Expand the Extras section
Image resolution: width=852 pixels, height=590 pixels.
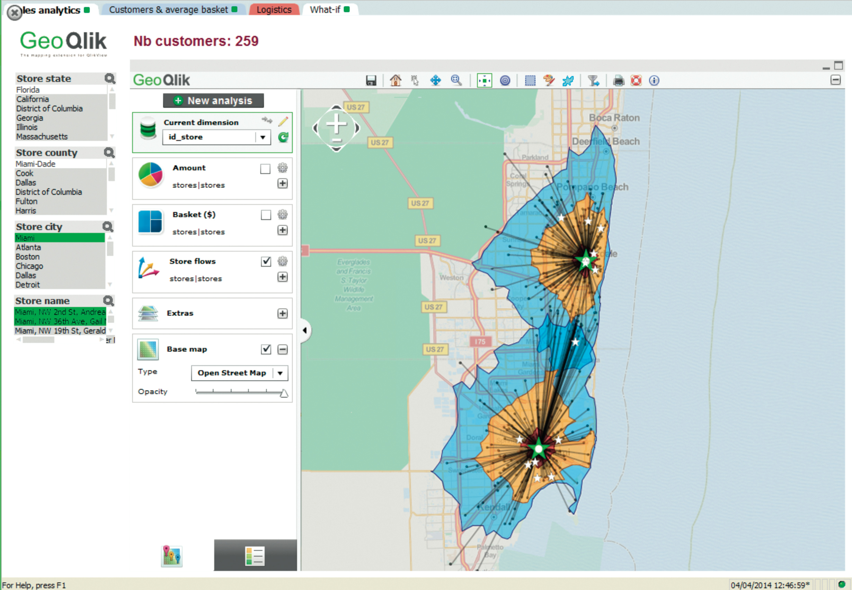pos(282,314)
